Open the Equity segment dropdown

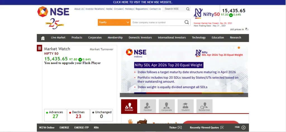114,22
